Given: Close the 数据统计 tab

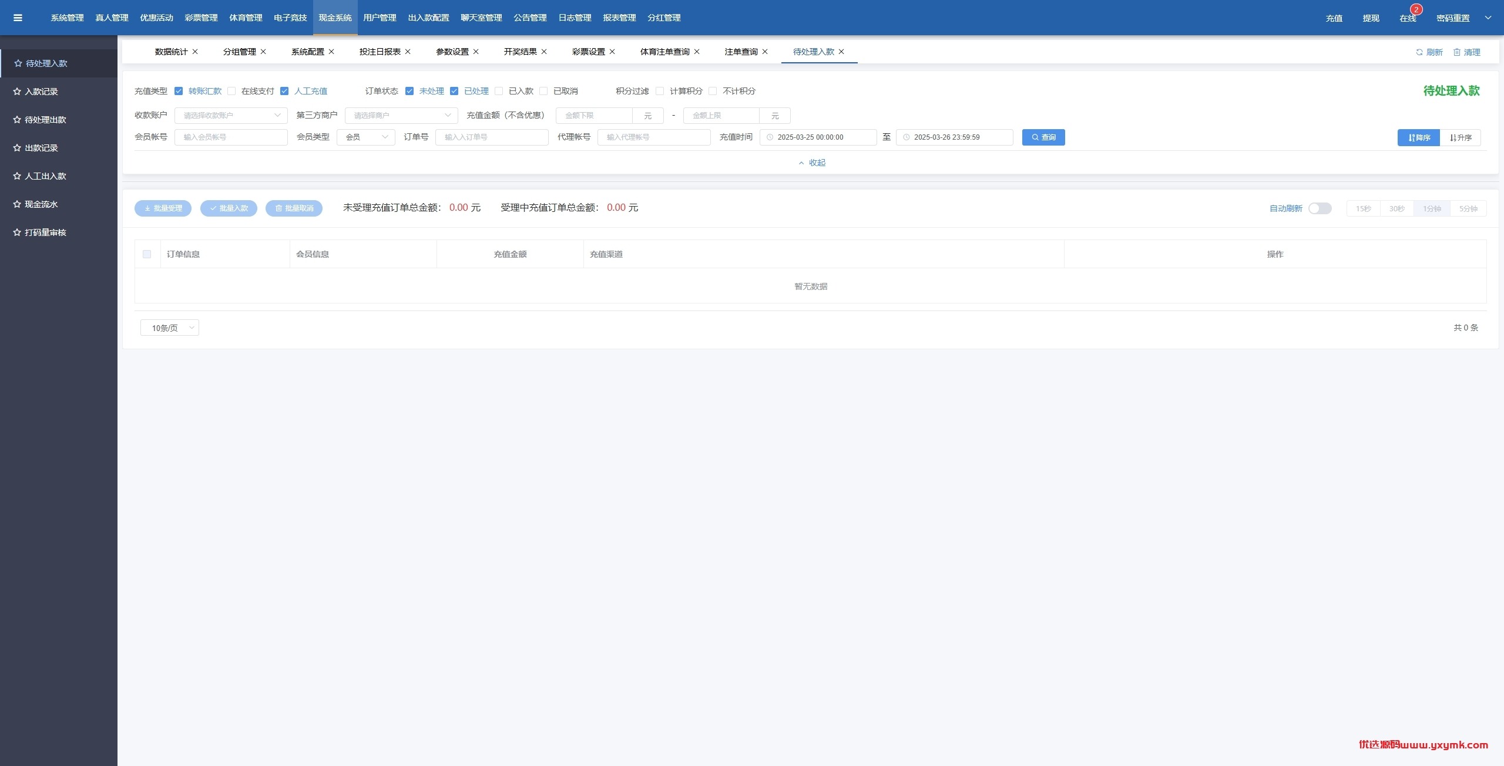Looking at the screenshot, I should 195,52.
